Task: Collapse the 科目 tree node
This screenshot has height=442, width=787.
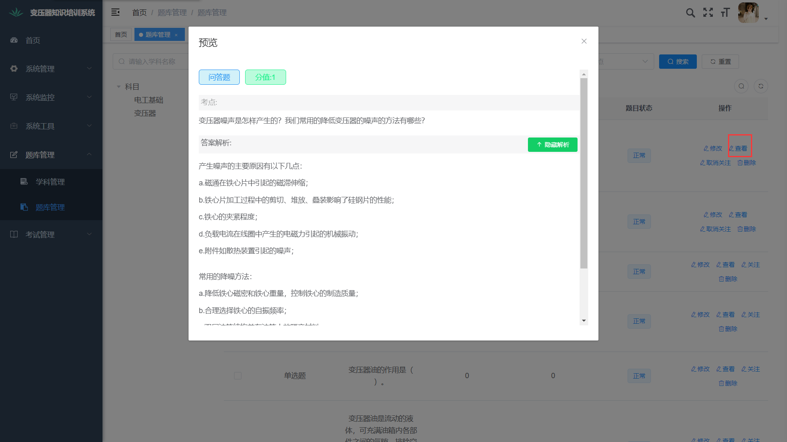Action: (119, 87)
